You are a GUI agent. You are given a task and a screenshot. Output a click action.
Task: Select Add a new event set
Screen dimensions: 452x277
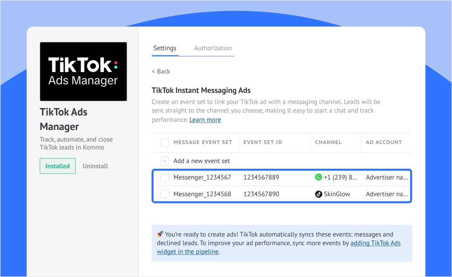pos(201,161)
